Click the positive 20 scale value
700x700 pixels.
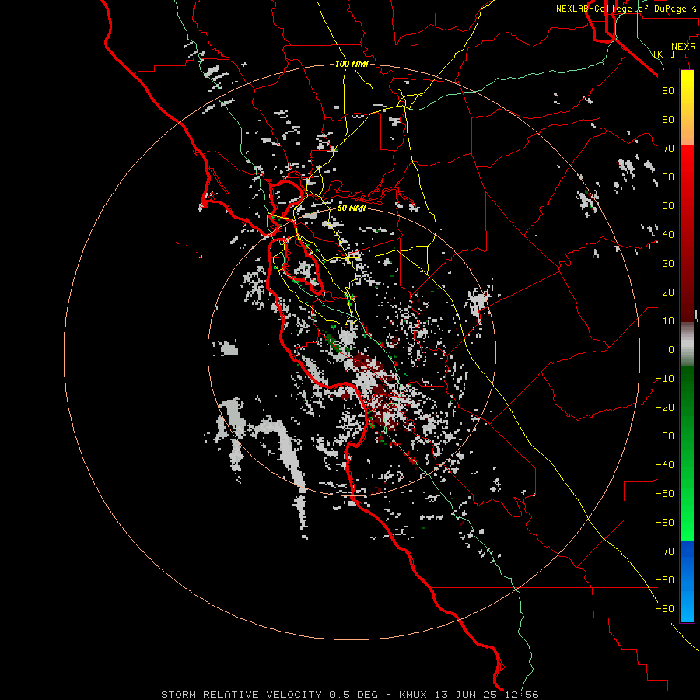coord(668,292)
